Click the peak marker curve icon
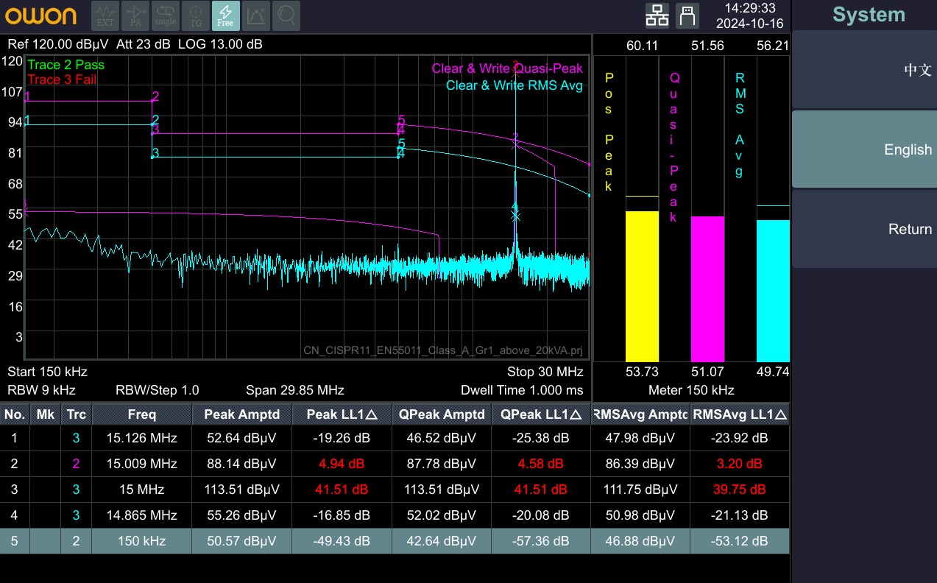Viewport: 937px width, 583px height. pos(256,15)
